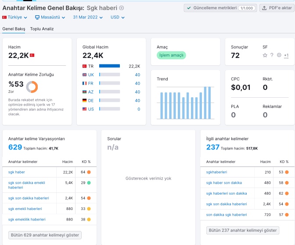Click the Türkiye flag icon in filters
Screen dimensions: 295x245
[x=4, y=17]
